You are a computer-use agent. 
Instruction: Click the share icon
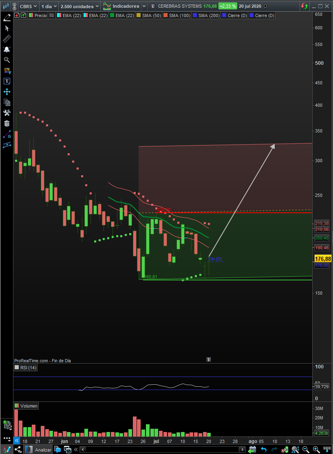[18, 450]
